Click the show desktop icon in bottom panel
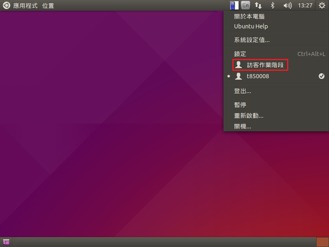The image size is (329, 247). point(6,242)
